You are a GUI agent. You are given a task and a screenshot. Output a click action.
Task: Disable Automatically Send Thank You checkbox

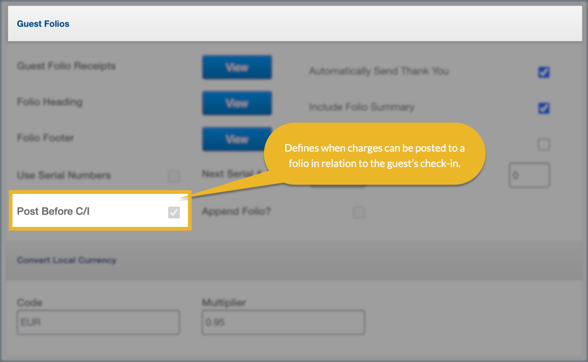click(544, 72)
